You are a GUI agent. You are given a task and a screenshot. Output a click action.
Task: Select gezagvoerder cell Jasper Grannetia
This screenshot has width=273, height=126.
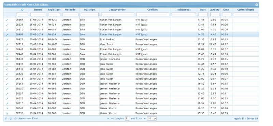point(117,59)
